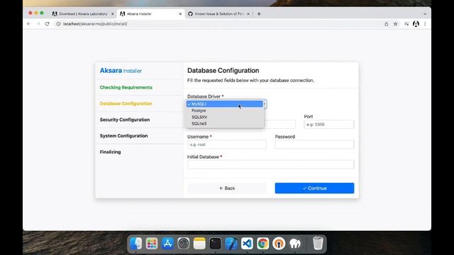This screenshot has width=454, height=255.
Task: Open Visual Studio Code from dock
Action: point(247,244)
